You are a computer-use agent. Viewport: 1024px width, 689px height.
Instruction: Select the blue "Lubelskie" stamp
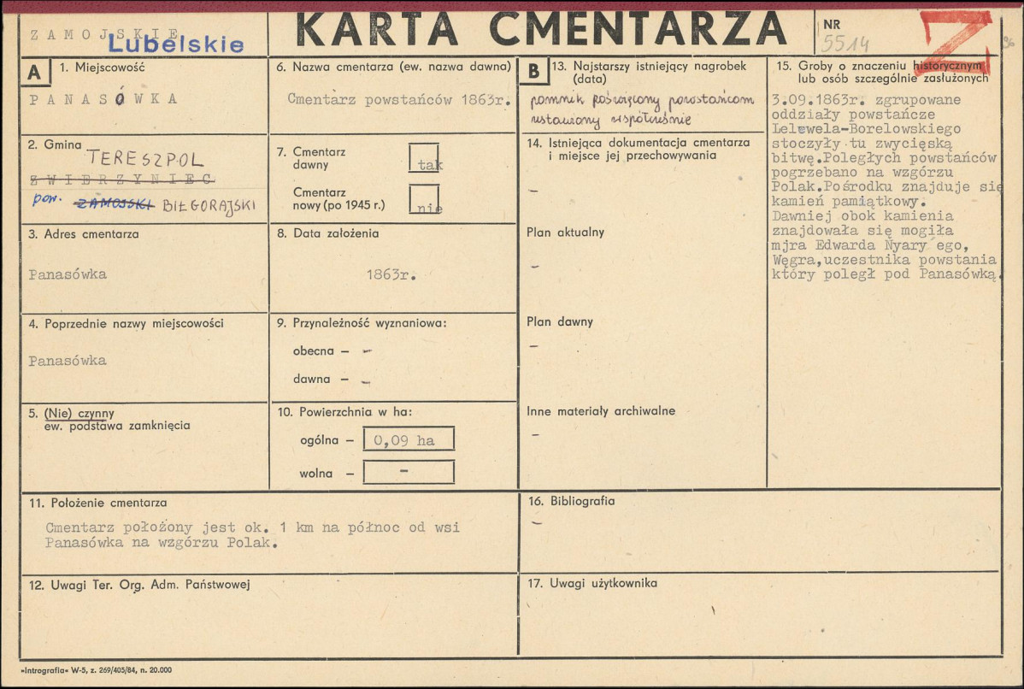coord(176,44)
